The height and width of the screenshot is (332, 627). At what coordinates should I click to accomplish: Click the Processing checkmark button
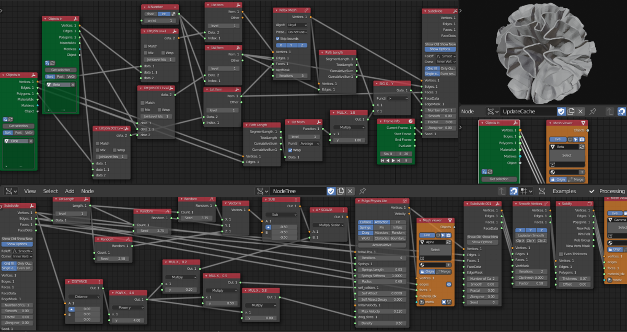pos(607,191)
